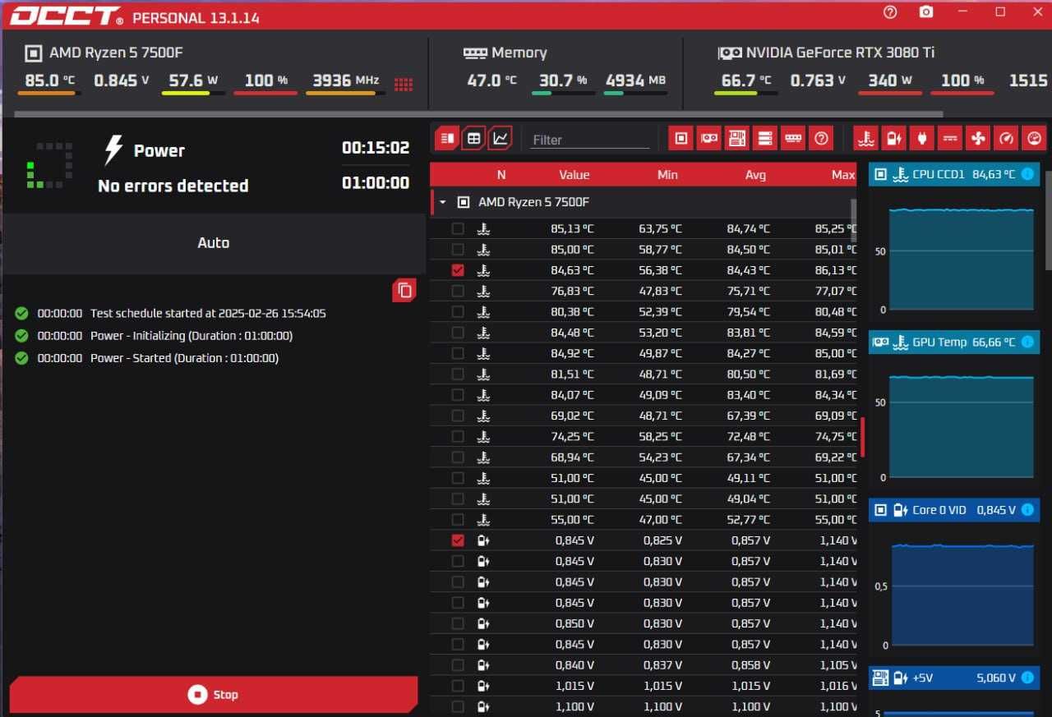Check the 74,25 °C temperature row
Screen dimensions: 1052x717
458,436
